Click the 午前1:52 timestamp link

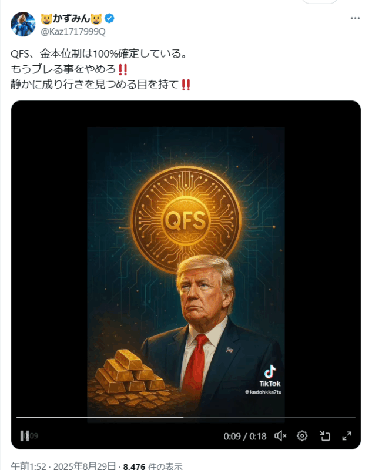pos(28,466)
